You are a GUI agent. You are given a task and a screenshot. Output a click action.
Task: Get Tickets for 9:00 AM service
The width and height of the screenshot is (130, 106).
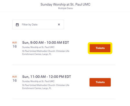[x=100, y=48]
